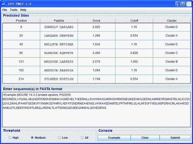This screenshot has height=144, width=193.
Task: Click peptide KLKMIREYRQMVETE
Action: [59, 53]
